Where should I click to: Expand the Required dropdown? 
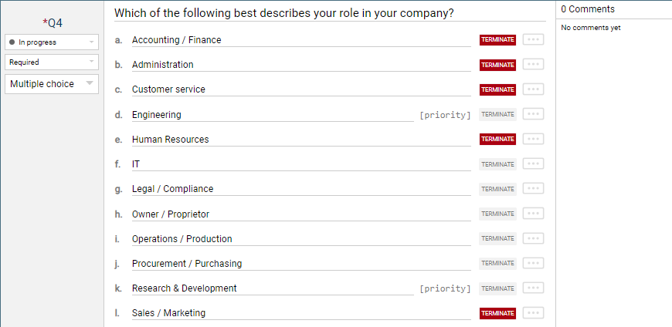(52, 62)
